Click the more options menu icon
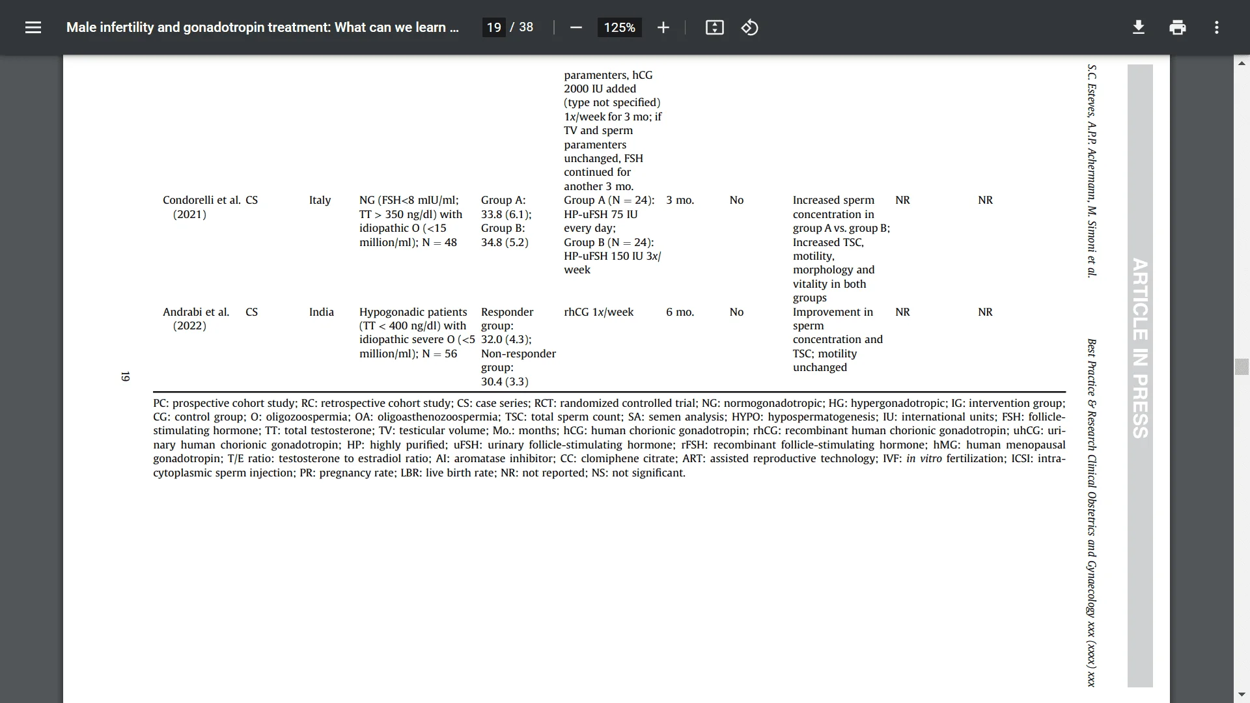This screenshot has width=1250, height=703. pyautogui.click(x=1217, y=27)
